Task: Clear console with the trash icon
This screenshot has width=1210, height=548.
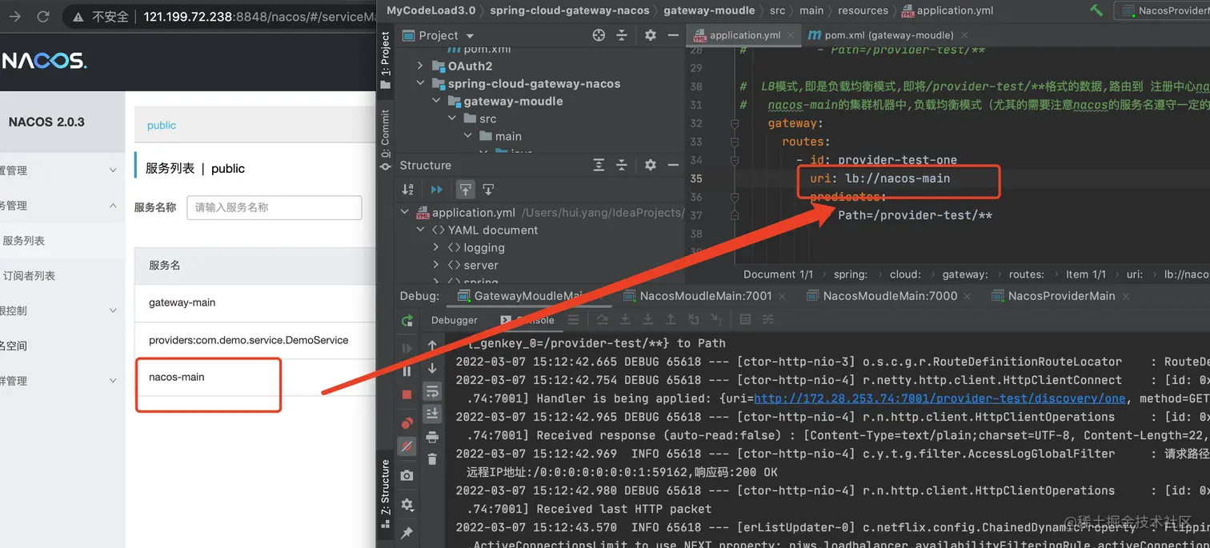Action: 432,459
